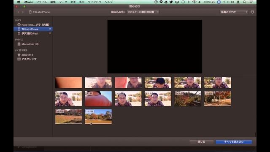Open デスクトップ in the sidebar
Screen dimensions: 270x152
33,59
